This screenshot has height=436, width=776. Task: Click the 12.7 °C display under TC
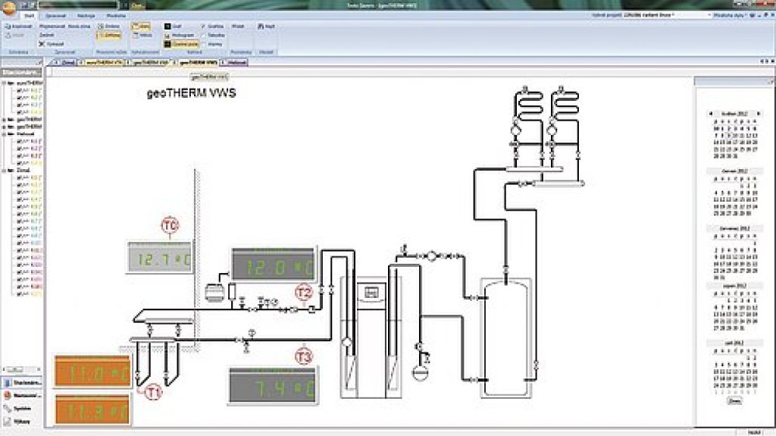pos(160,258)
